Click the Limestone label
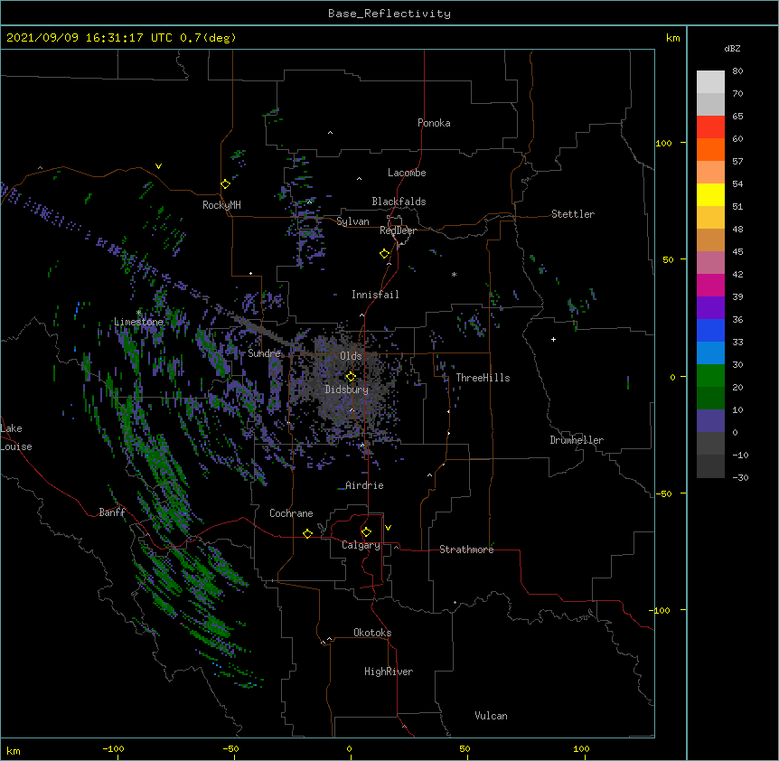The image size is (779, 761). click(138, 322)
